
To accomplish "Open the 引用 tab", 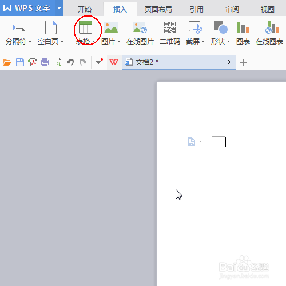I will pos(197,9).
